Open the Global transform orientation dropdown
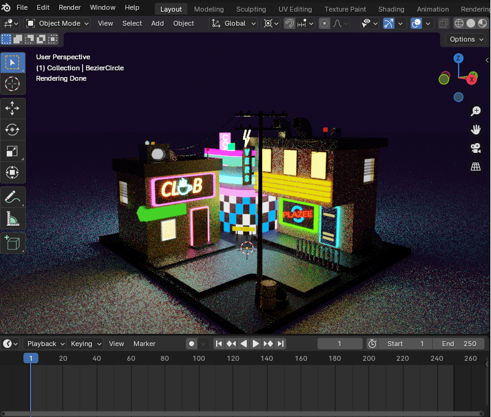Image resolution: width=491 pixels, height=417 pixels. pos(234,23)
